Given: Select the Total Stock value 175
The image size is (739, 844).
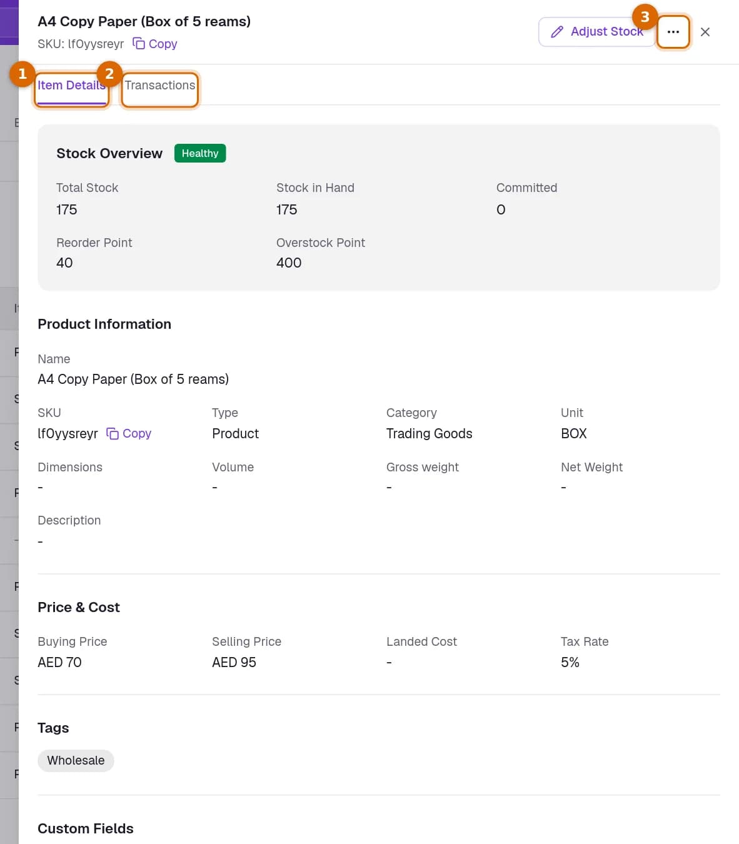Looking at the screenshot, I should (x=66, y=210).
